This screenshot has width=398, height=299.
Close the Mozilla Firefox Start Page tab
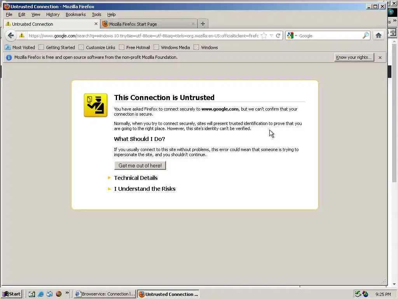pos(193,24)
